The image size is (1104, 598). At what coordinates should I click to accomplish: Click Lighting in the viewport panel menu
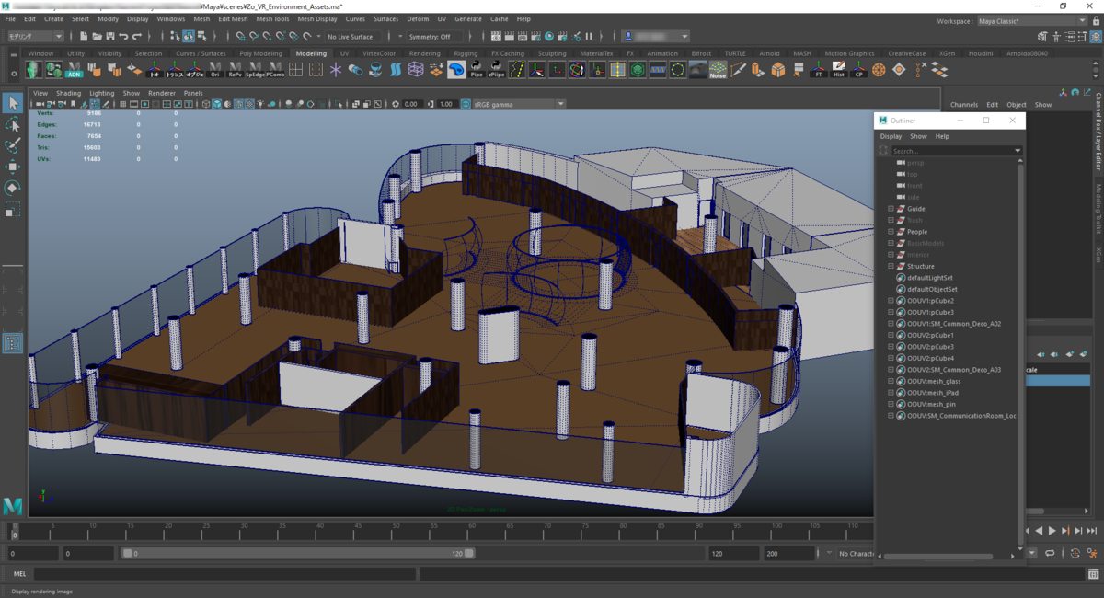102,93
